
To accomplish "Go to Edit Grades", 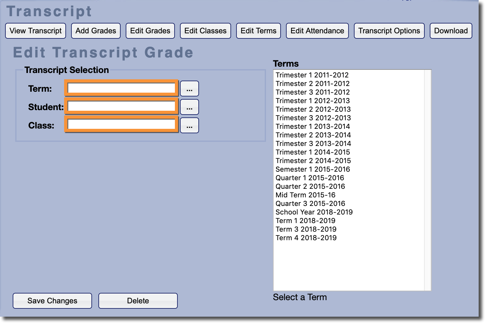I will 150,31.
